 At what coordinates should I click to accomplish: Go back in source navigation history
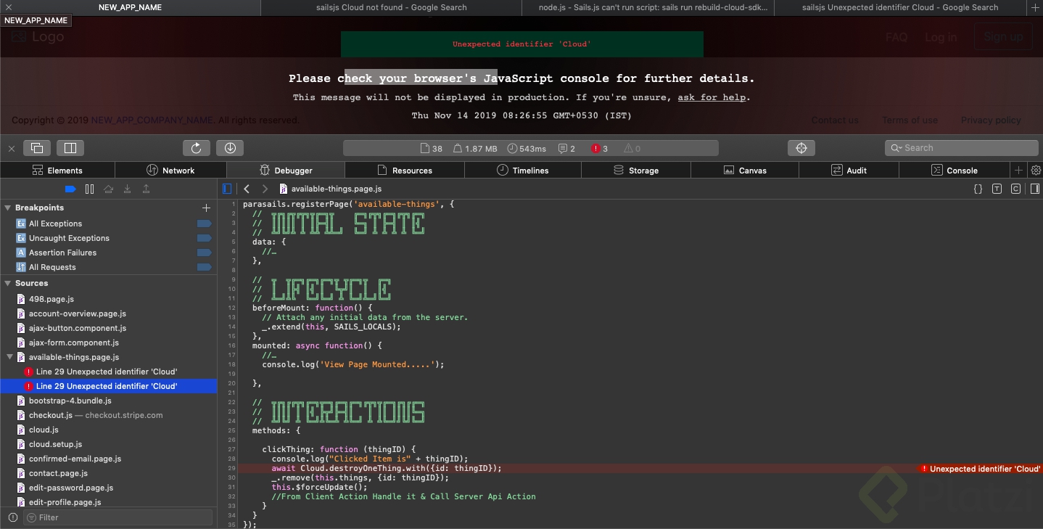[247, 189]
